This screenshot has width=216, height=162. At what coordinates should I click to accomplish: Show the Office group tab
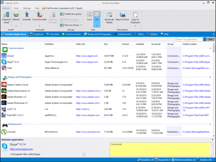pos(139,34)
